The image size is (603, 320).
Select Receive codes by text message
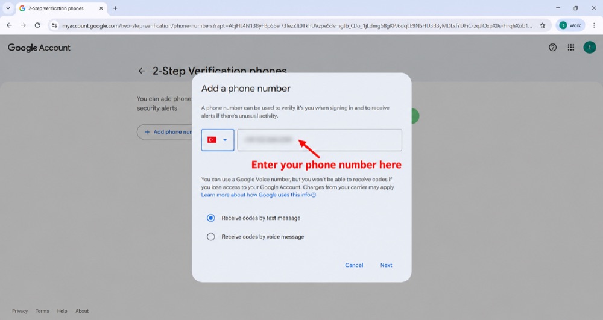tap(210, 218)
